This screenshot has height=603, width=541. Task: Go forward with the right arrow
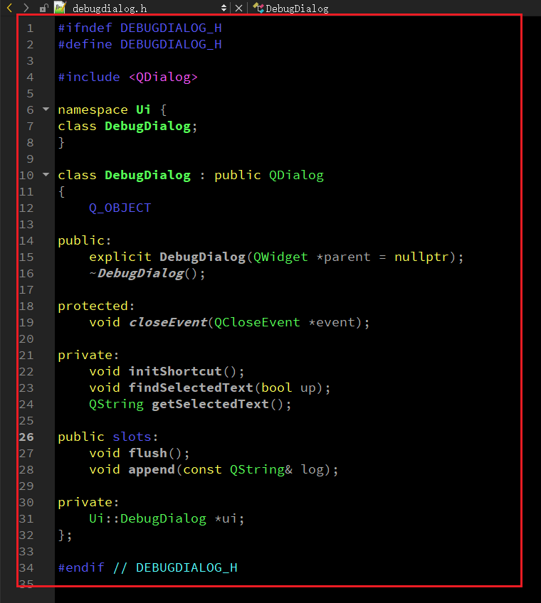point(26,8)
